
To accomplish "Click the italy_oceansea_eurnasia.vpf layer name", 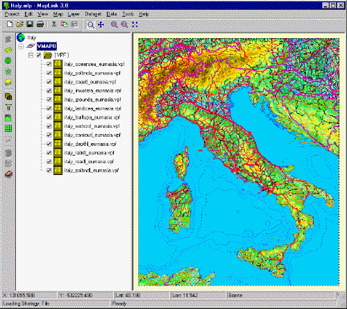I will coord(94,64).
